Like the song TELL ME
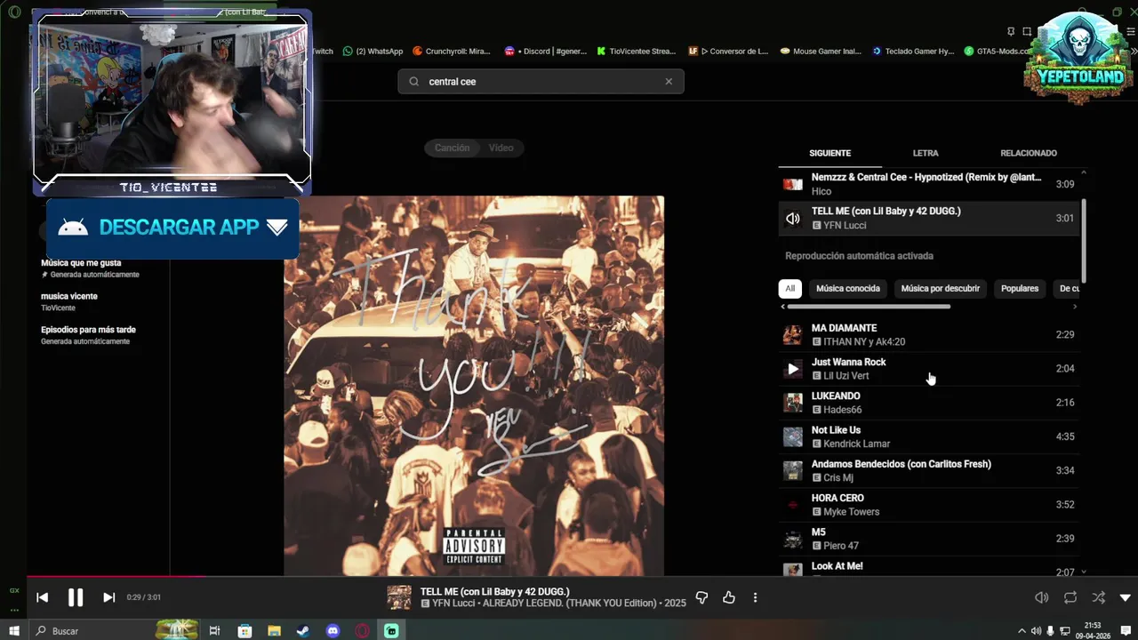The height and width of the screenshot is (640, 1138). click(729, 597)
